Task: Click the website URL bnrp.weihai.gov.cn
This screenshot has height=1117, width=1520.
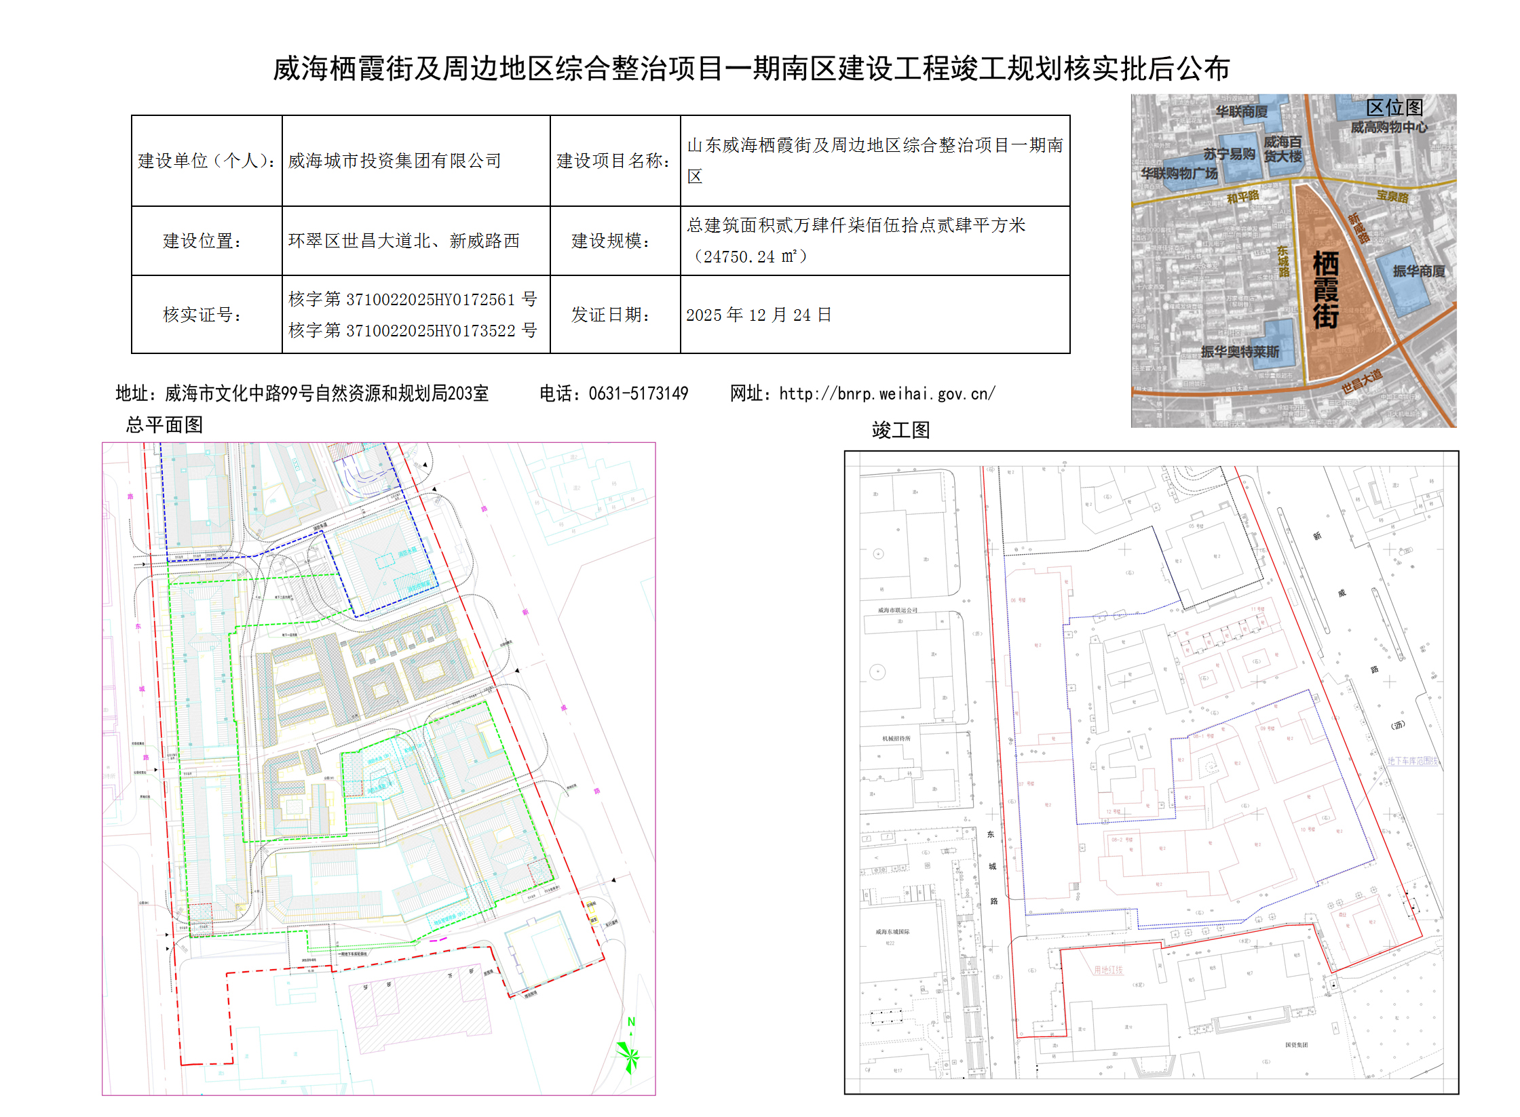Action: (886, 394)
